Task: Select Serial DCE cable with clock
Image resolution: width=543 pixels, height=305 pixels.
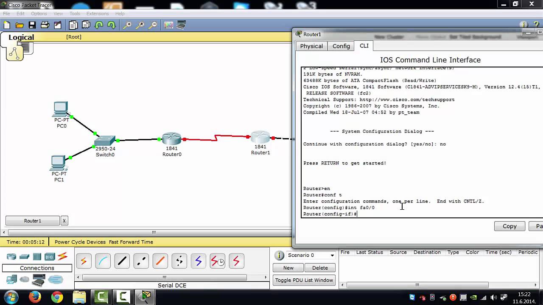Action: (x=217, y=261)
